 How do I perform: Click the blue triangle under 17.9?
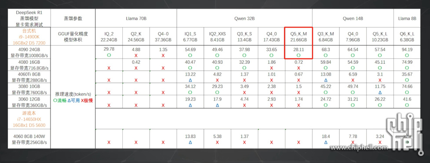(x=218, y=105)
